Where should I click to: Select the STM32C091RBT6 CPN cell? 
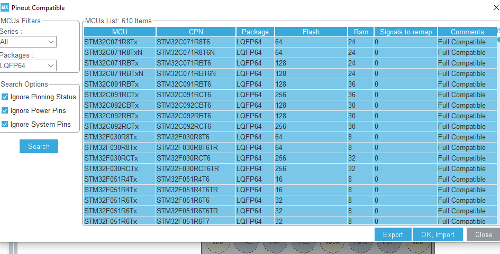[196, 84]
